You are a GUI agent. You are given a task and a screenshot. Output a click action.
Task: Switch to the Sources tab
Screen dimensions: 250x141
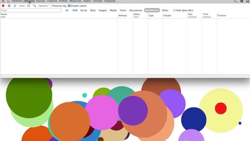(x=41, y=1)
